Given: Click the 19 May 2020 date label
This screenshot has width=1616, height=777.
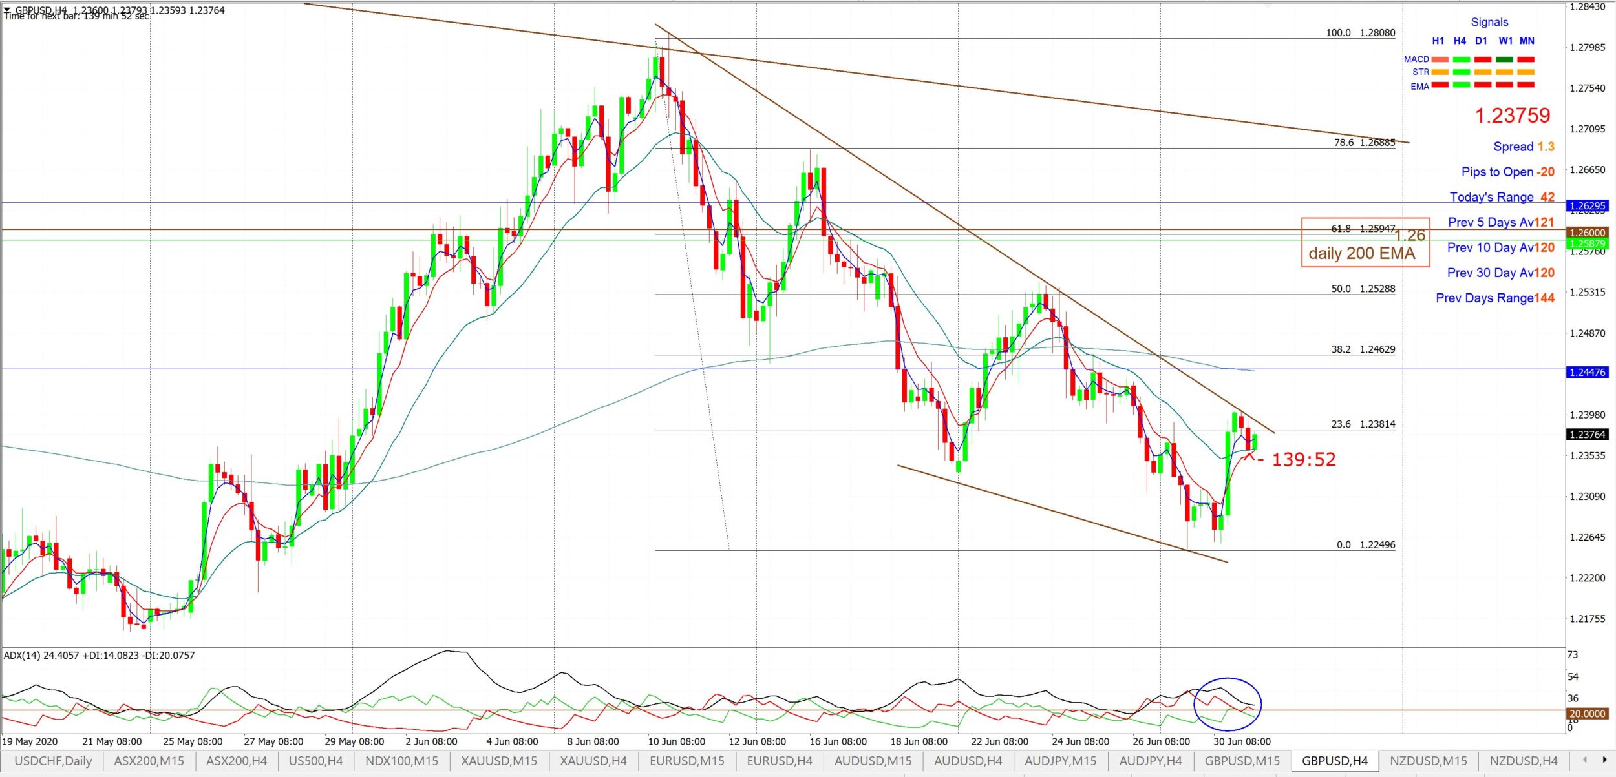Looking at the screenshot, I should pyautogui.click(x=30, y=741).
